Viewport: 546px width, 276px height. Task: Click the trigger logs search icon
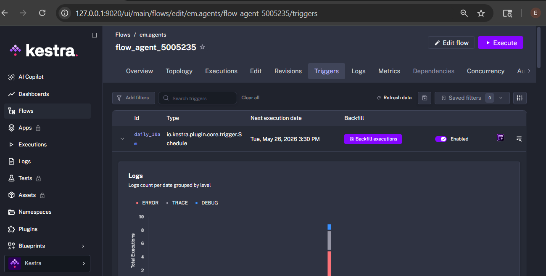coord(519,138)
